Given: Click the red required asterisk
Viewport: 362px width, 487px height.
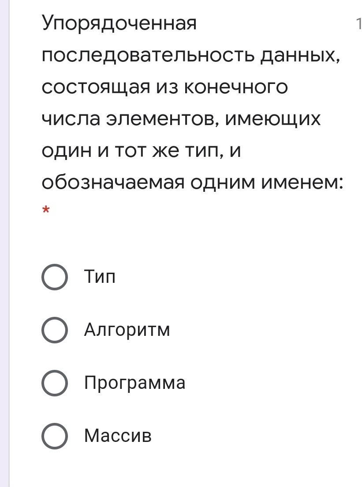Looking at the screenshot, I should 46,210.
